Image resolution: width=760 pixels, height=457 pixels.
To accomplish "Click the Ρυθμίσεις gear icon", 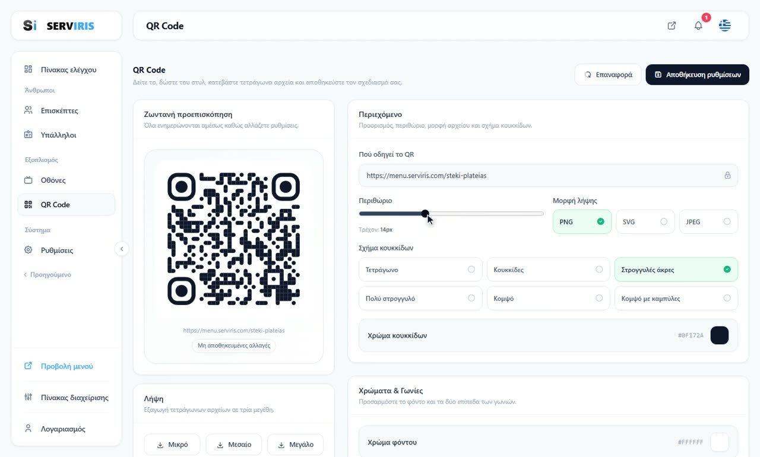I will coord(28,250).
